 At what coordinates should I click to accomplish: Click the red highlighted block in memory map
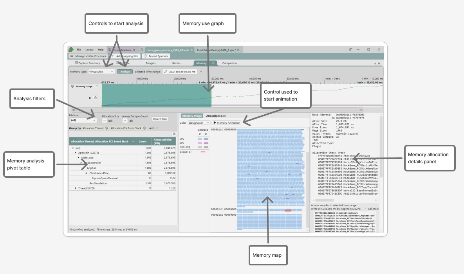288,211
